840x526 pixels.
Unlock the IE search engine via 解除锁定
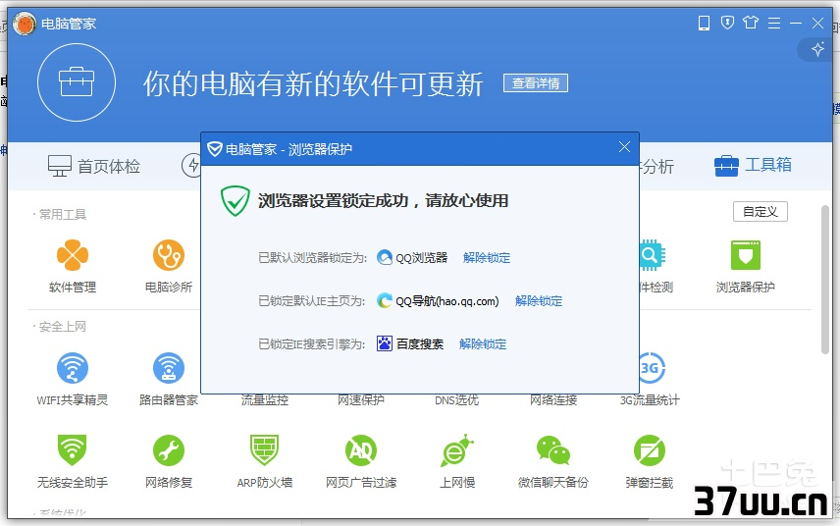[x=483, y=343]
